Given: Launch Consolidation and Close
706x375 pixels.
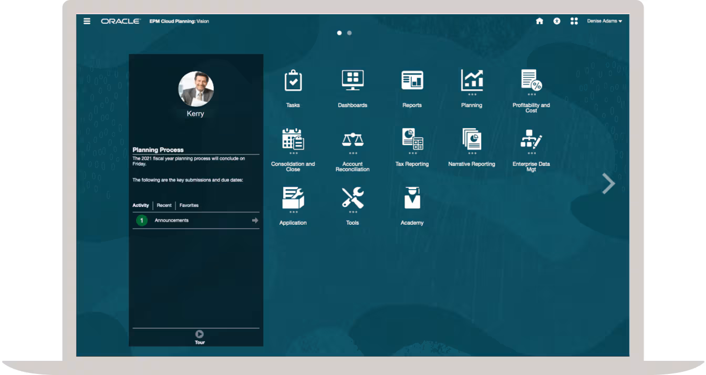Looking at the screenshot, I should click(293, 139).
